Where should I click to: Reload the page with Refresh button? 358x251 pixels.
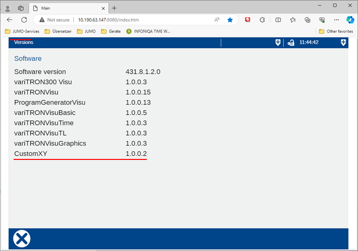click(x=24, y=20)
